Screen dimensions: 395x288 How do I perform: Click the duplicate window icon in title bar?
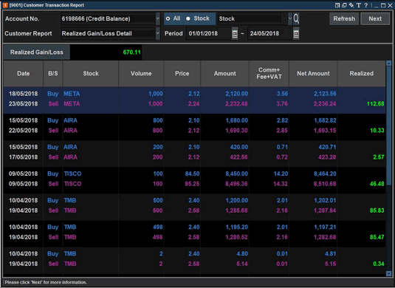(344, 5)
